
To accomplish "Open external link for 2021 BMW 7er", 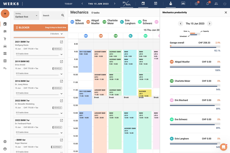I will click(61, 42).
